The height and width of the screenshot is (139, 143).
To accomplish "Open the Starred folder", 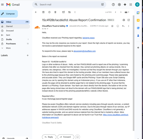I will pyautogui.click(x=15, y=26).
